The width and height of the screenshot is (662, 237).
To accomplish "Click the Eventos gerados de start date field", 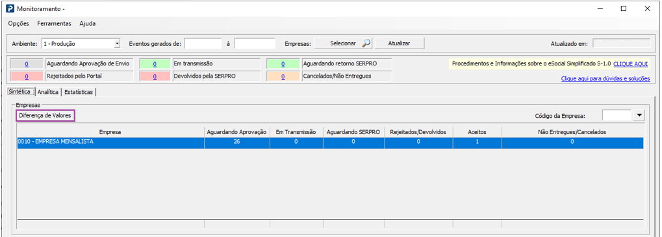I will [x=203, y=43].
